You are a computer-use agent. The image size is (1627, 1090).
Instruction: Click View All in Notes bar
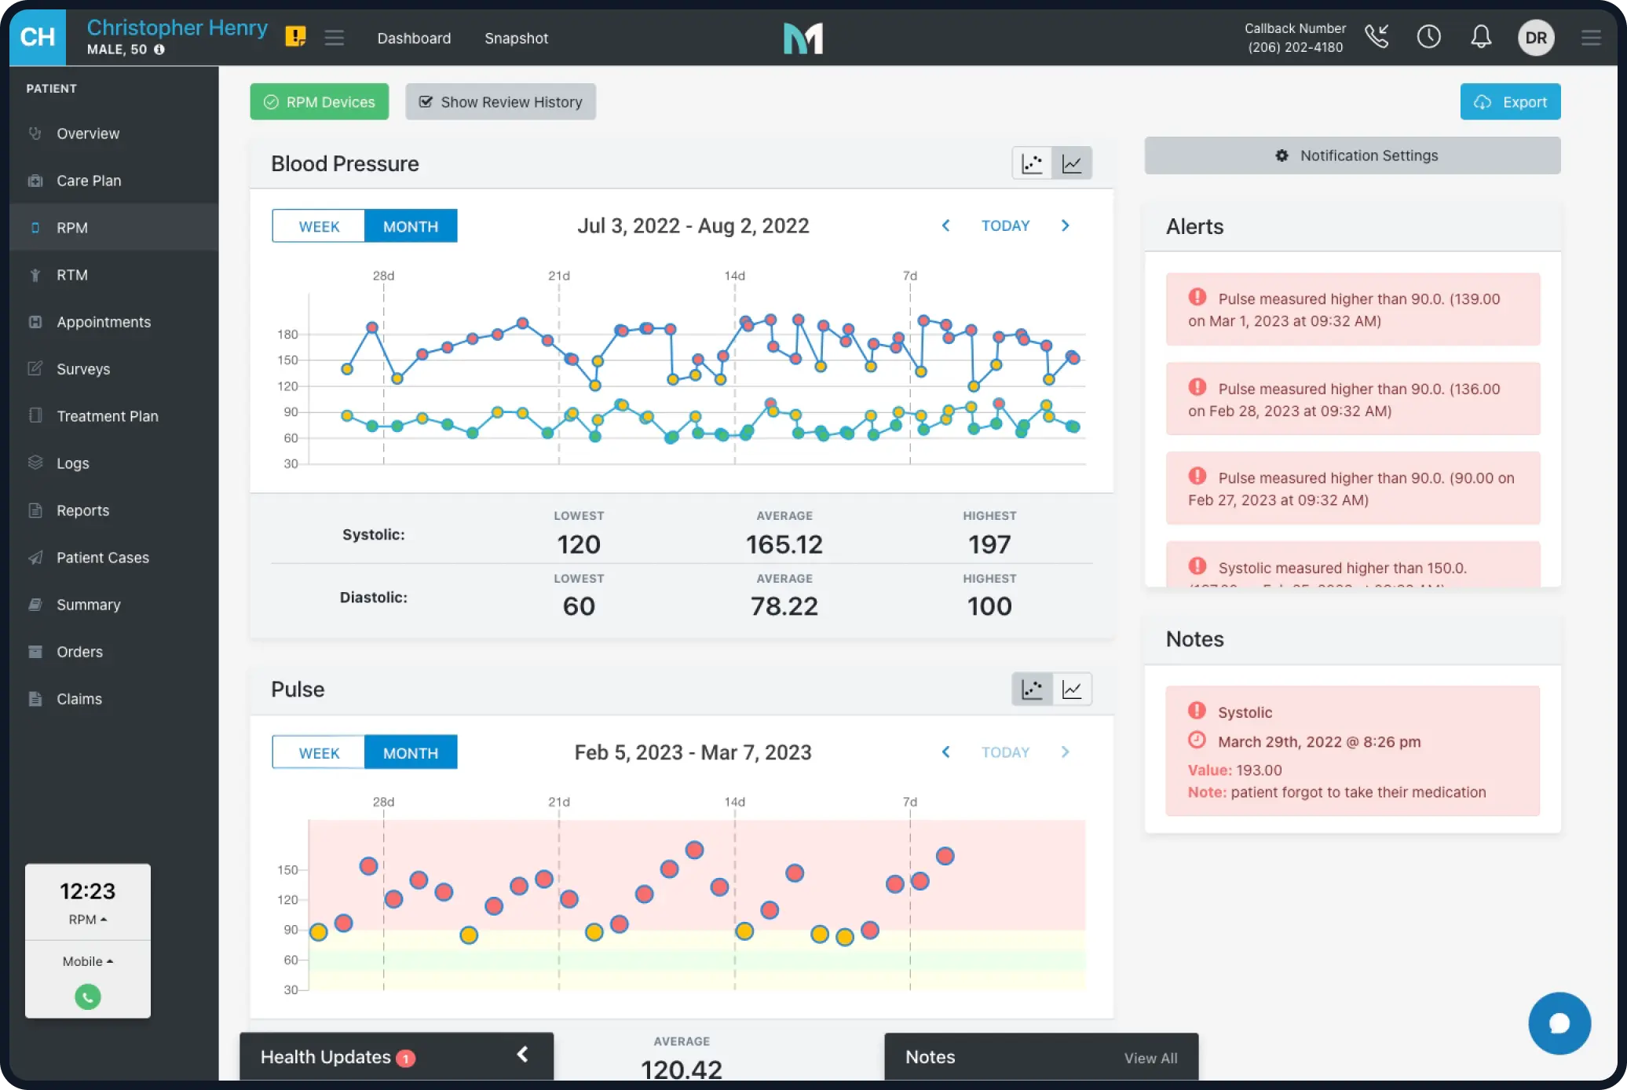click(1150, 1058)
